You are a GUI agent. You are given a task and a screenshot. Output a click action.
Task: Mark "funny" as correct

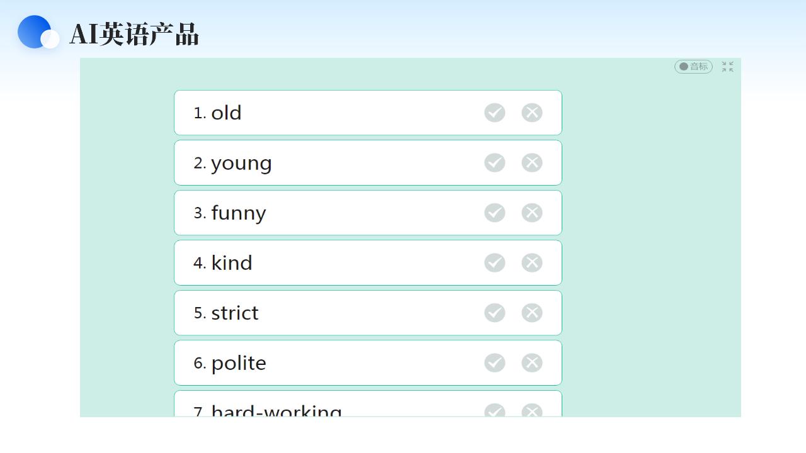click(494, 213)
